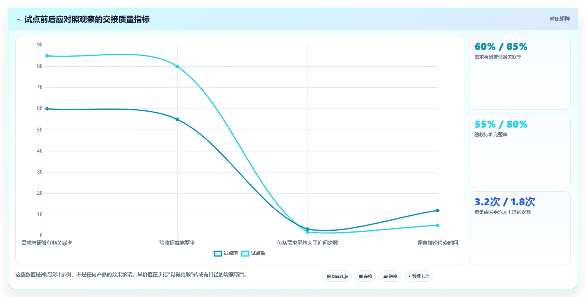Select the 数据卡片 tag chip
The image size is (586, 297).
tap(419, 276)
